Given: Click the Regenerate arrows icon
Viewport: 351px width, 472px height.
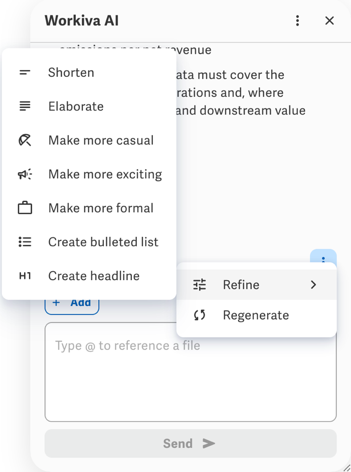Looking at the screenshot, I should [x=200, y=315].
